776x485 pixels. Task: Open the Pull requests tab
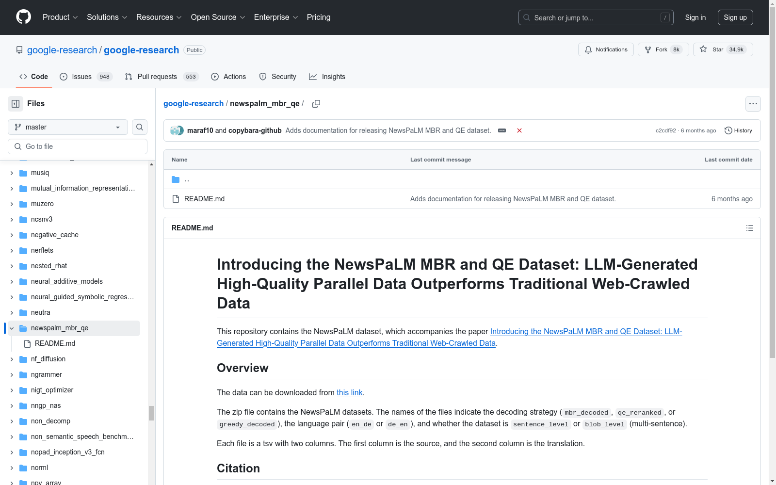(x=162, y=77)
